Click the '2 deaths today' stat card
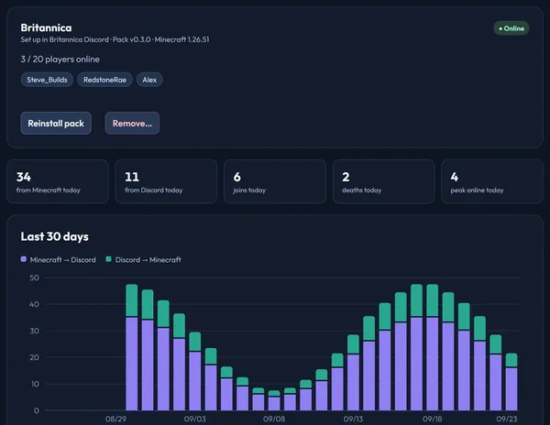The width and height of the screenshot is (550, 425). 384,181
